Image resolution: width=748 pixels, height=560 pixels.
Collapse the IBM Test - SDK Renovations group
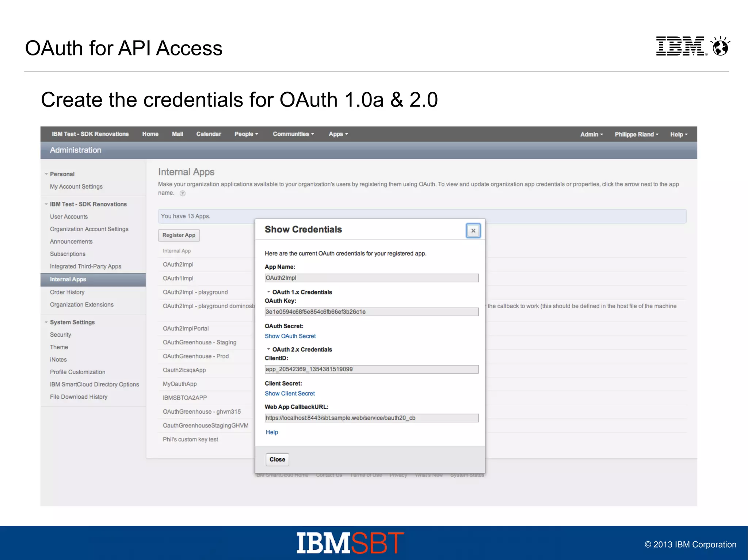tap(46, 204)
